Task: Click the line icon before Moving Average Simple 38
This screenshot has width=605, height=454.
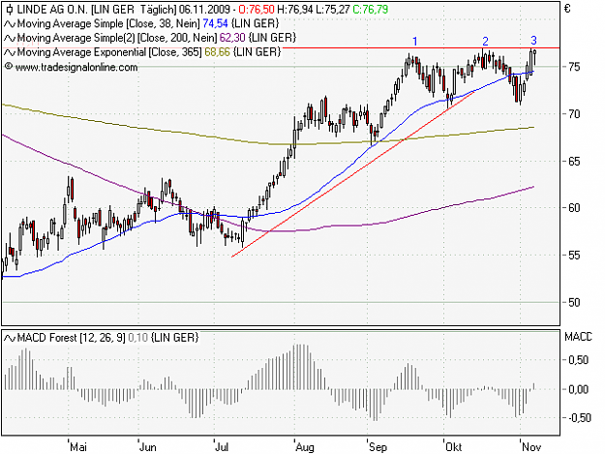Action: click(x=10, y=24)
